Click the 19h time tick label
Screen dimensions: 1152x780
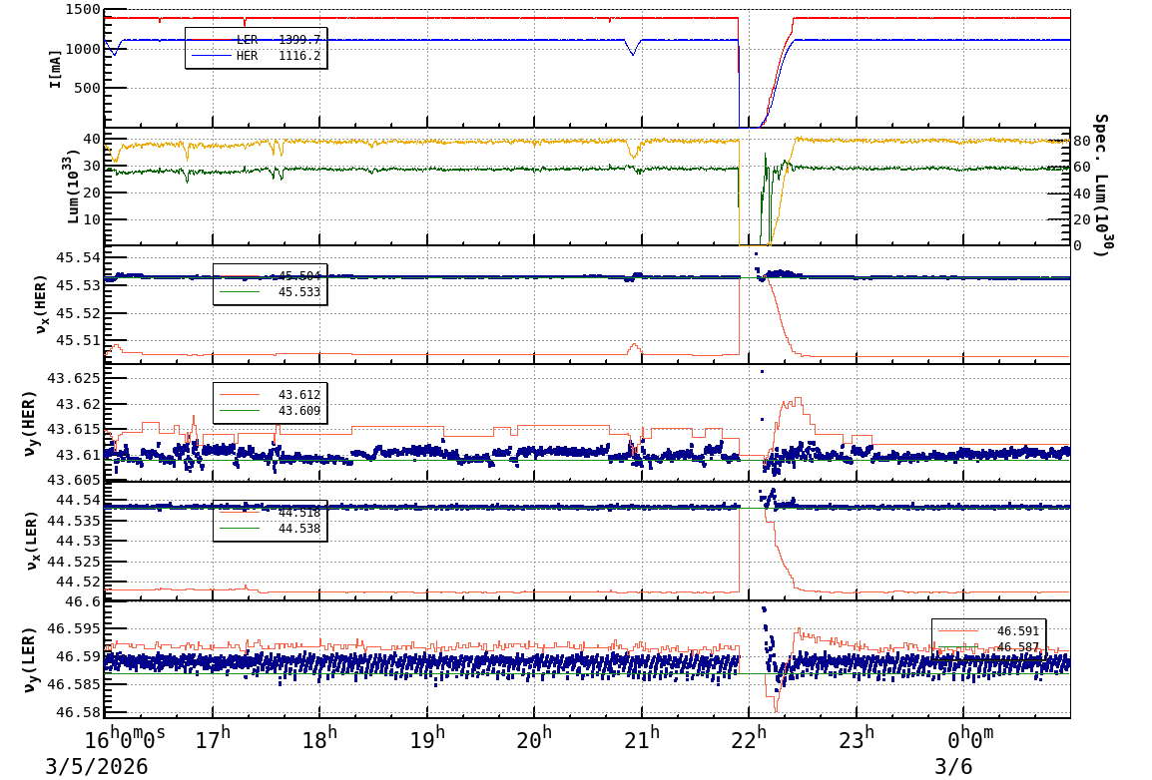point(427,739)
